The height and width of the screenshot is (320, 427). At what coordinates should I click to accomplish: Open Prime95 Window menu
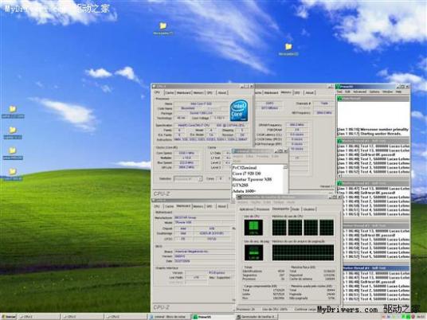point(387,92)
